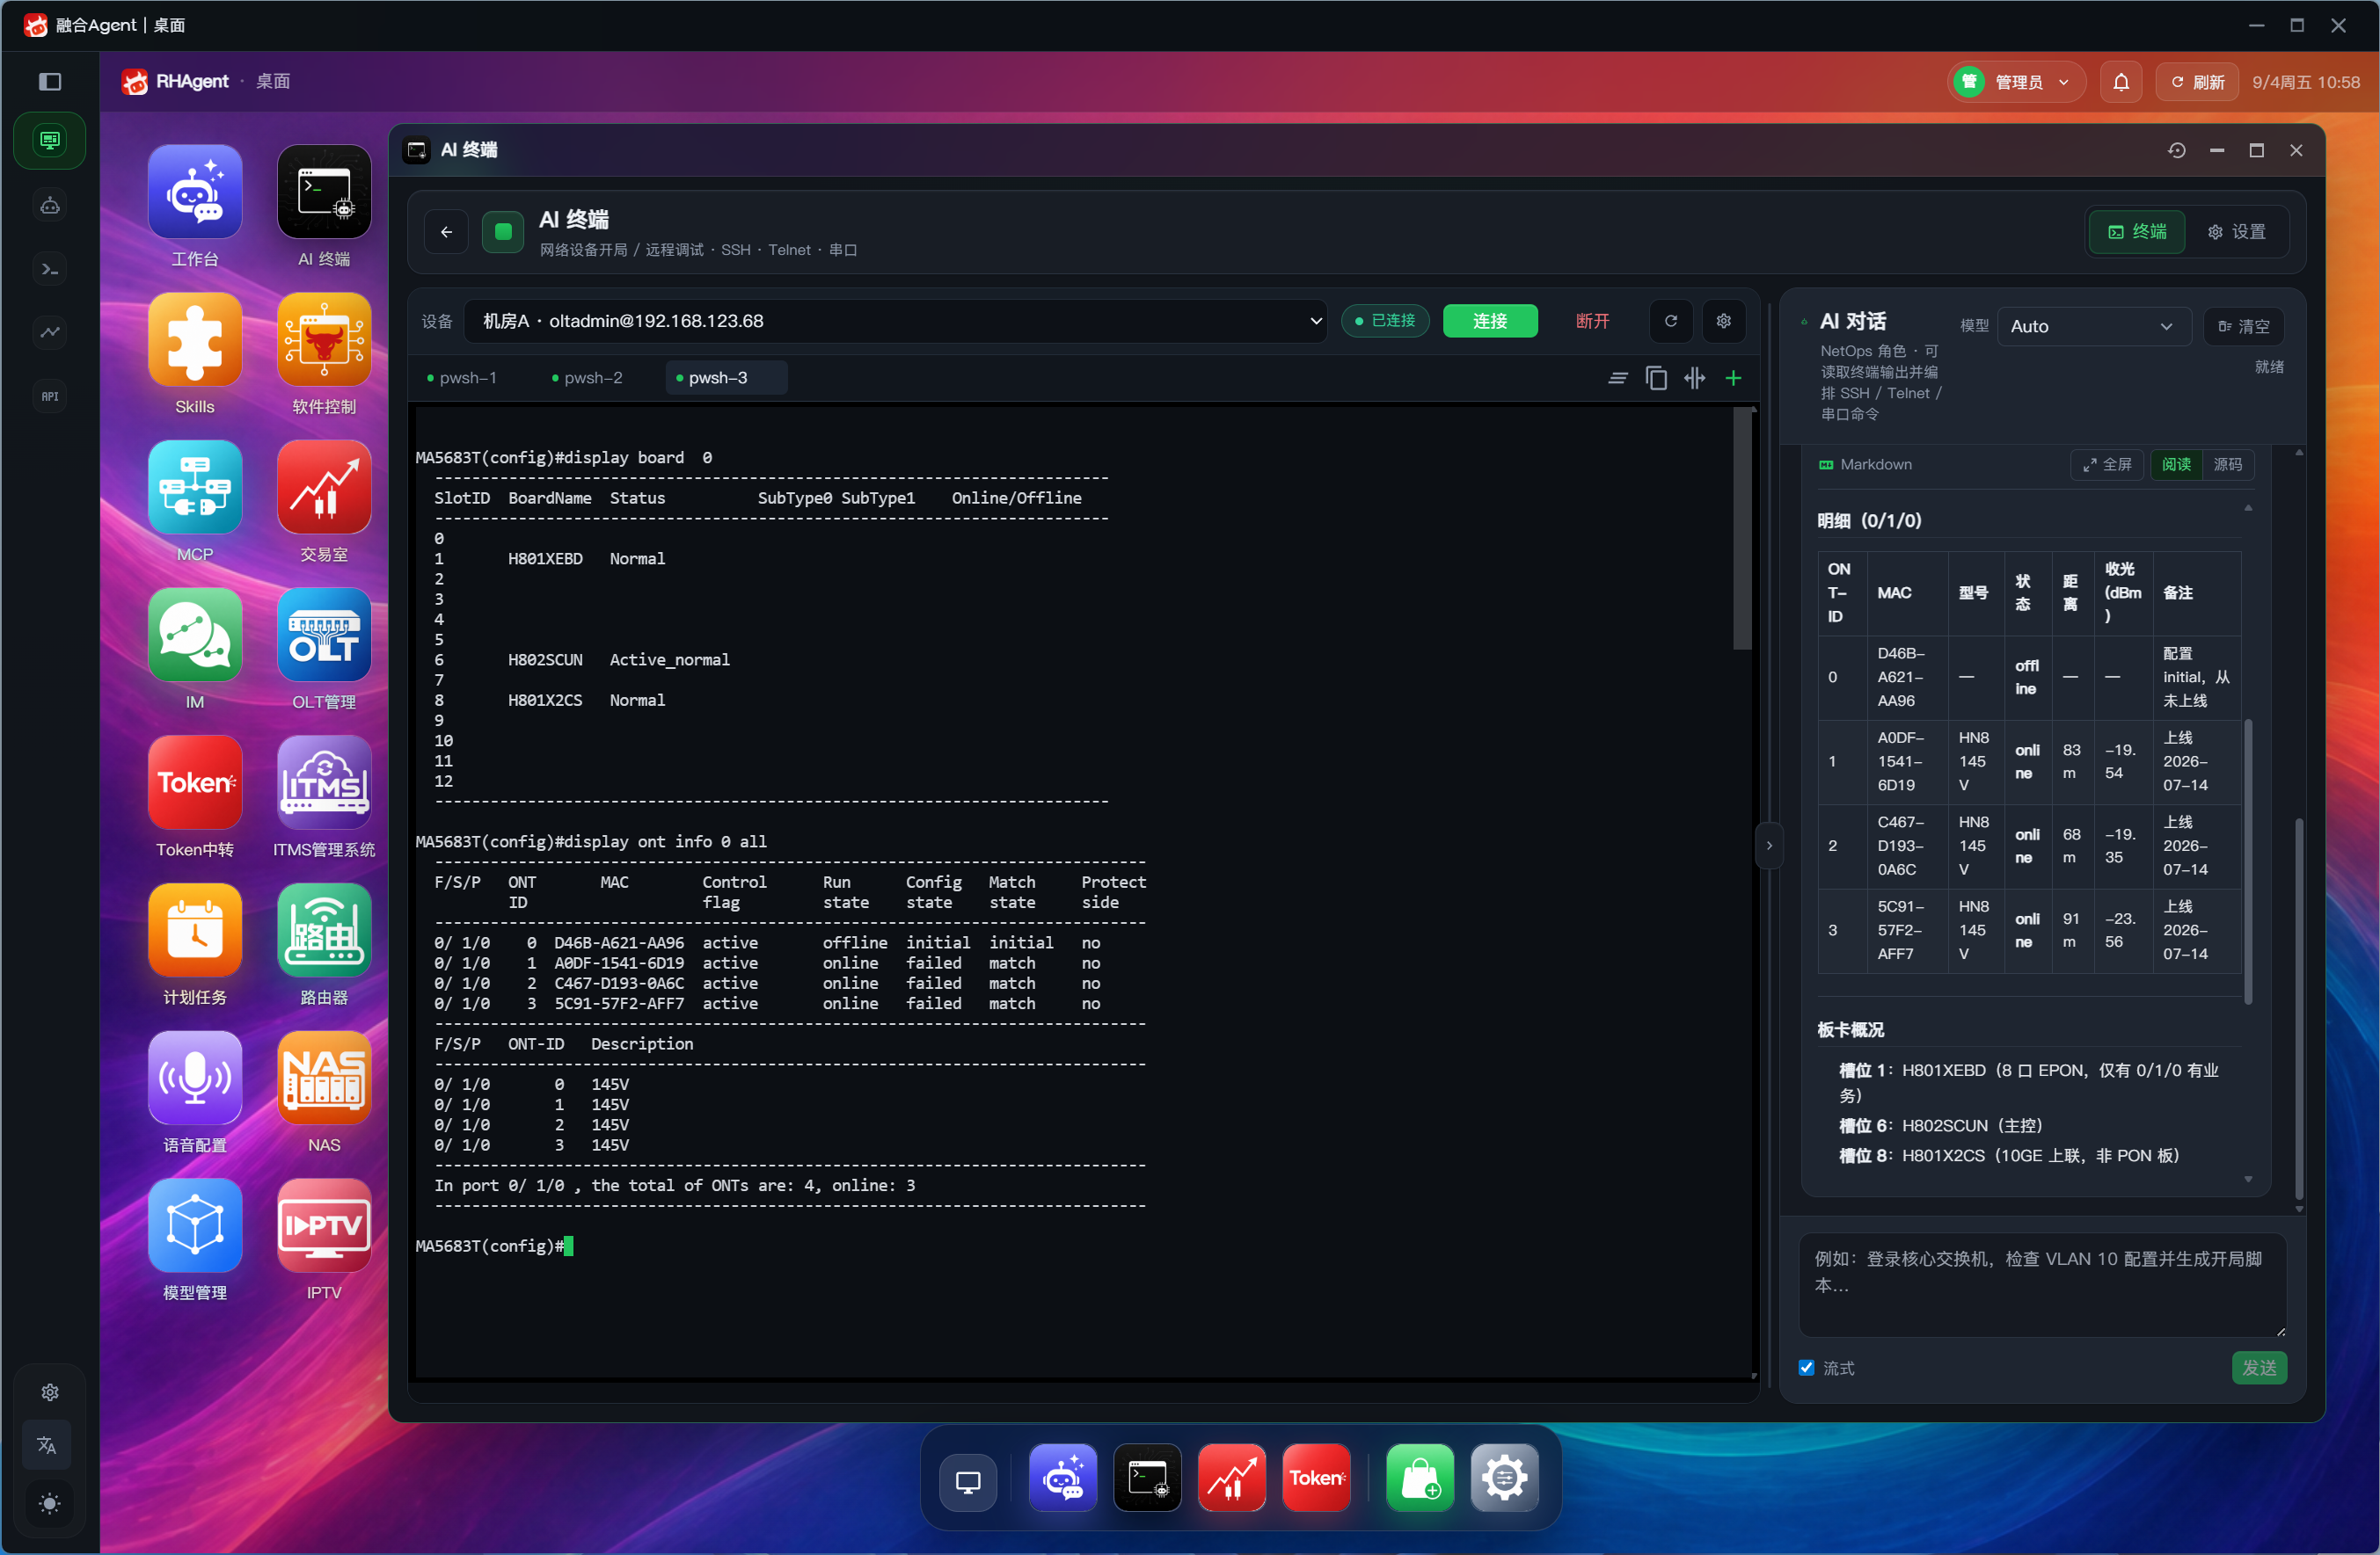
Task: Launch AI 终端 desktop icon
Action: 324,192
